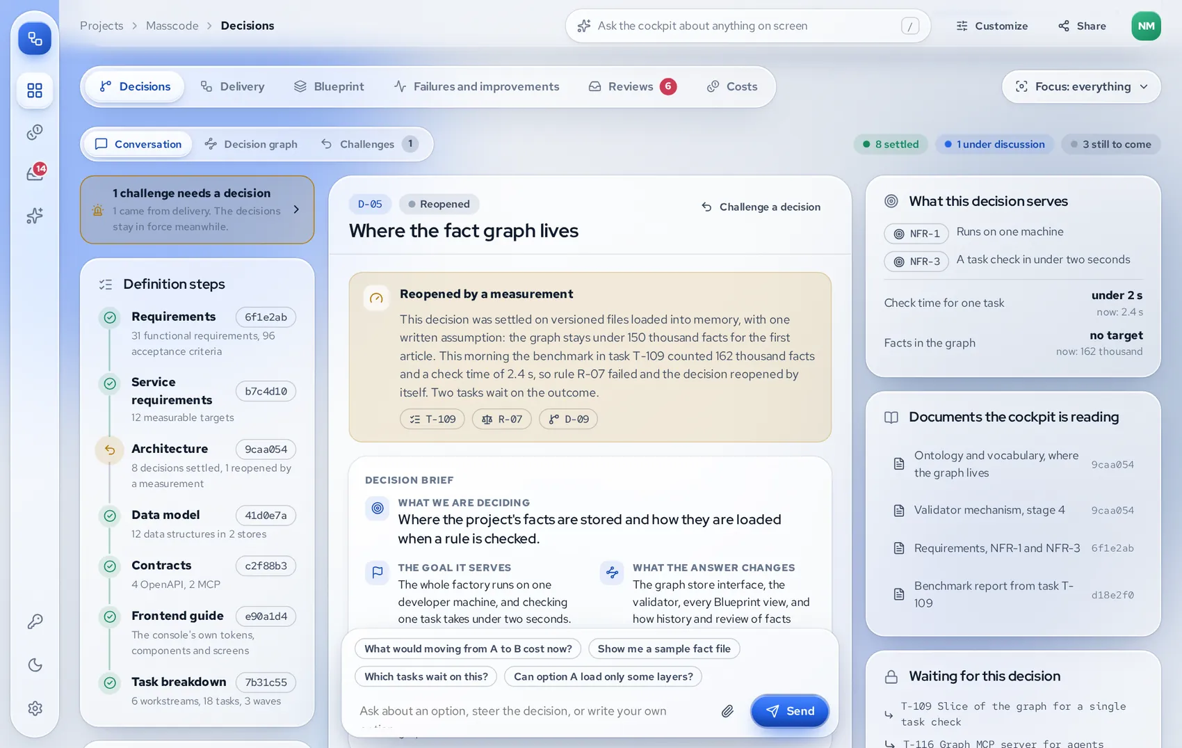Viewport: 1182px width, 748px height.
Task: Switch to the Delivery tab
Action: tap(232, 86)
